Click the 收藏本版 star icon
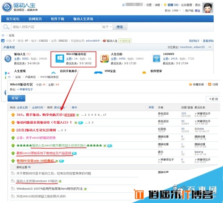This screenshot has width=223, height=203. click(x=190, y=85)
